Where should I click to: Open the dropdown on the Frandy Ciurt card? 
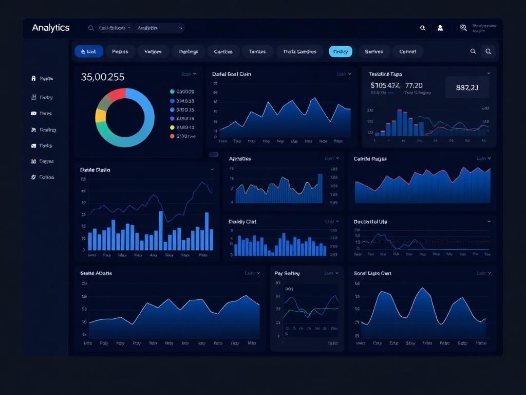332,222
